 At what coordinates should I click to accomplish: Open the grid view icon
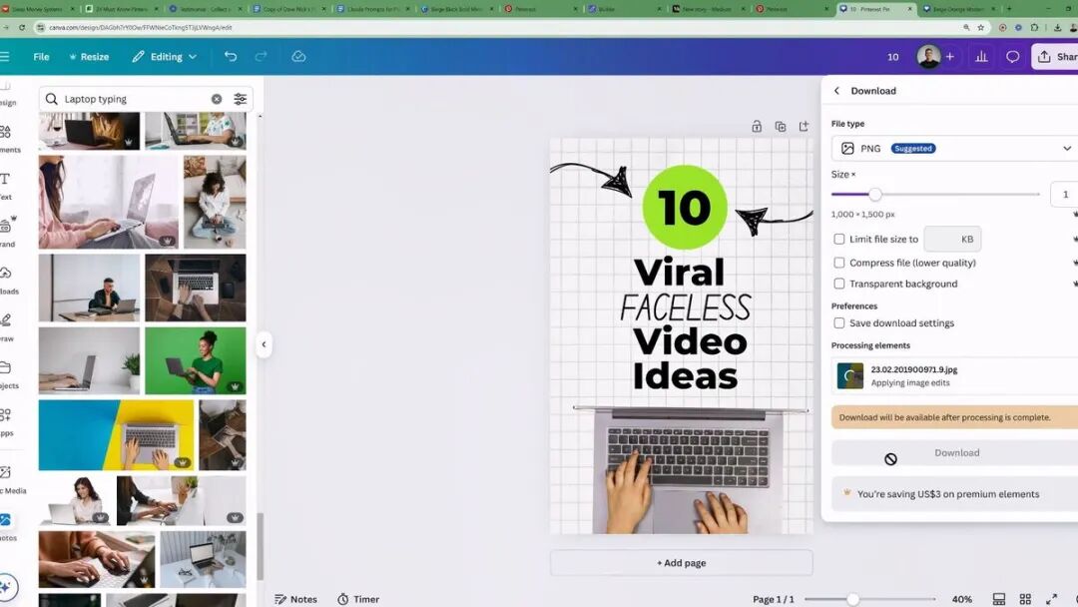(x=1025, y=599)
